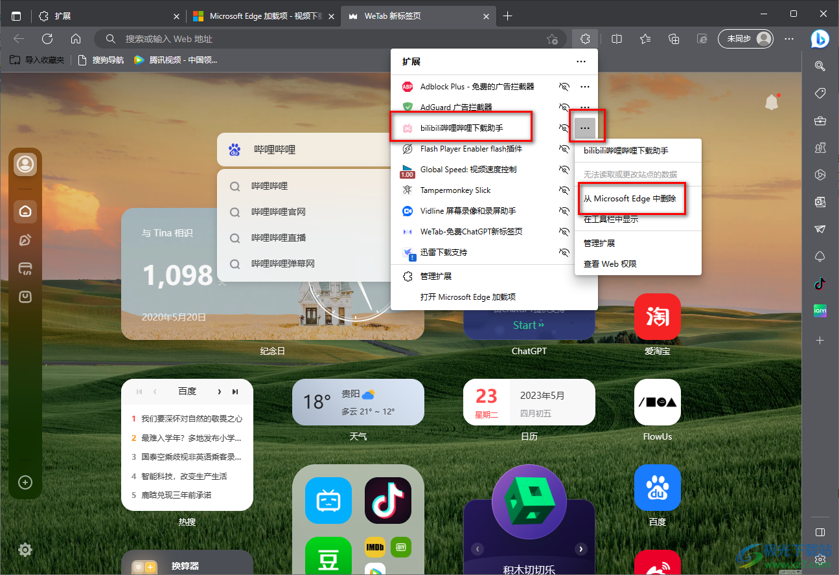
Task: Add this page to favorites
Action: tap(552, 39)
